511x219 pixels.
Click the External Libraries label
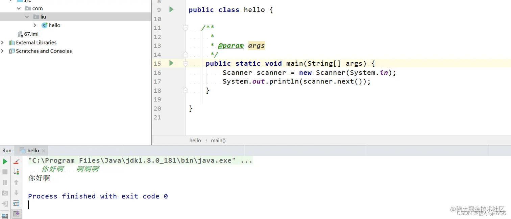pyautogui.click(x=36, y=42)
